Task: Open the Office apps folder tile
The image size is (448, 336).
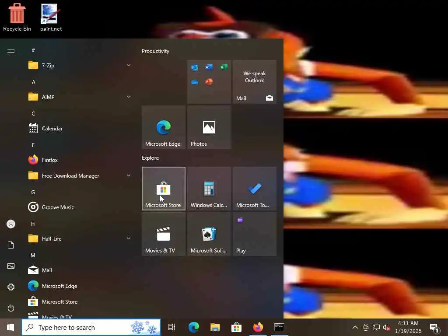Action: point(209,82)
